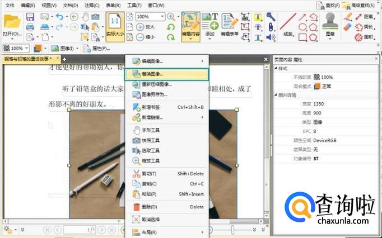Select the strikethrough text T icon
The width and height of the screenshot is (382, 238).
tap(258, 27)
